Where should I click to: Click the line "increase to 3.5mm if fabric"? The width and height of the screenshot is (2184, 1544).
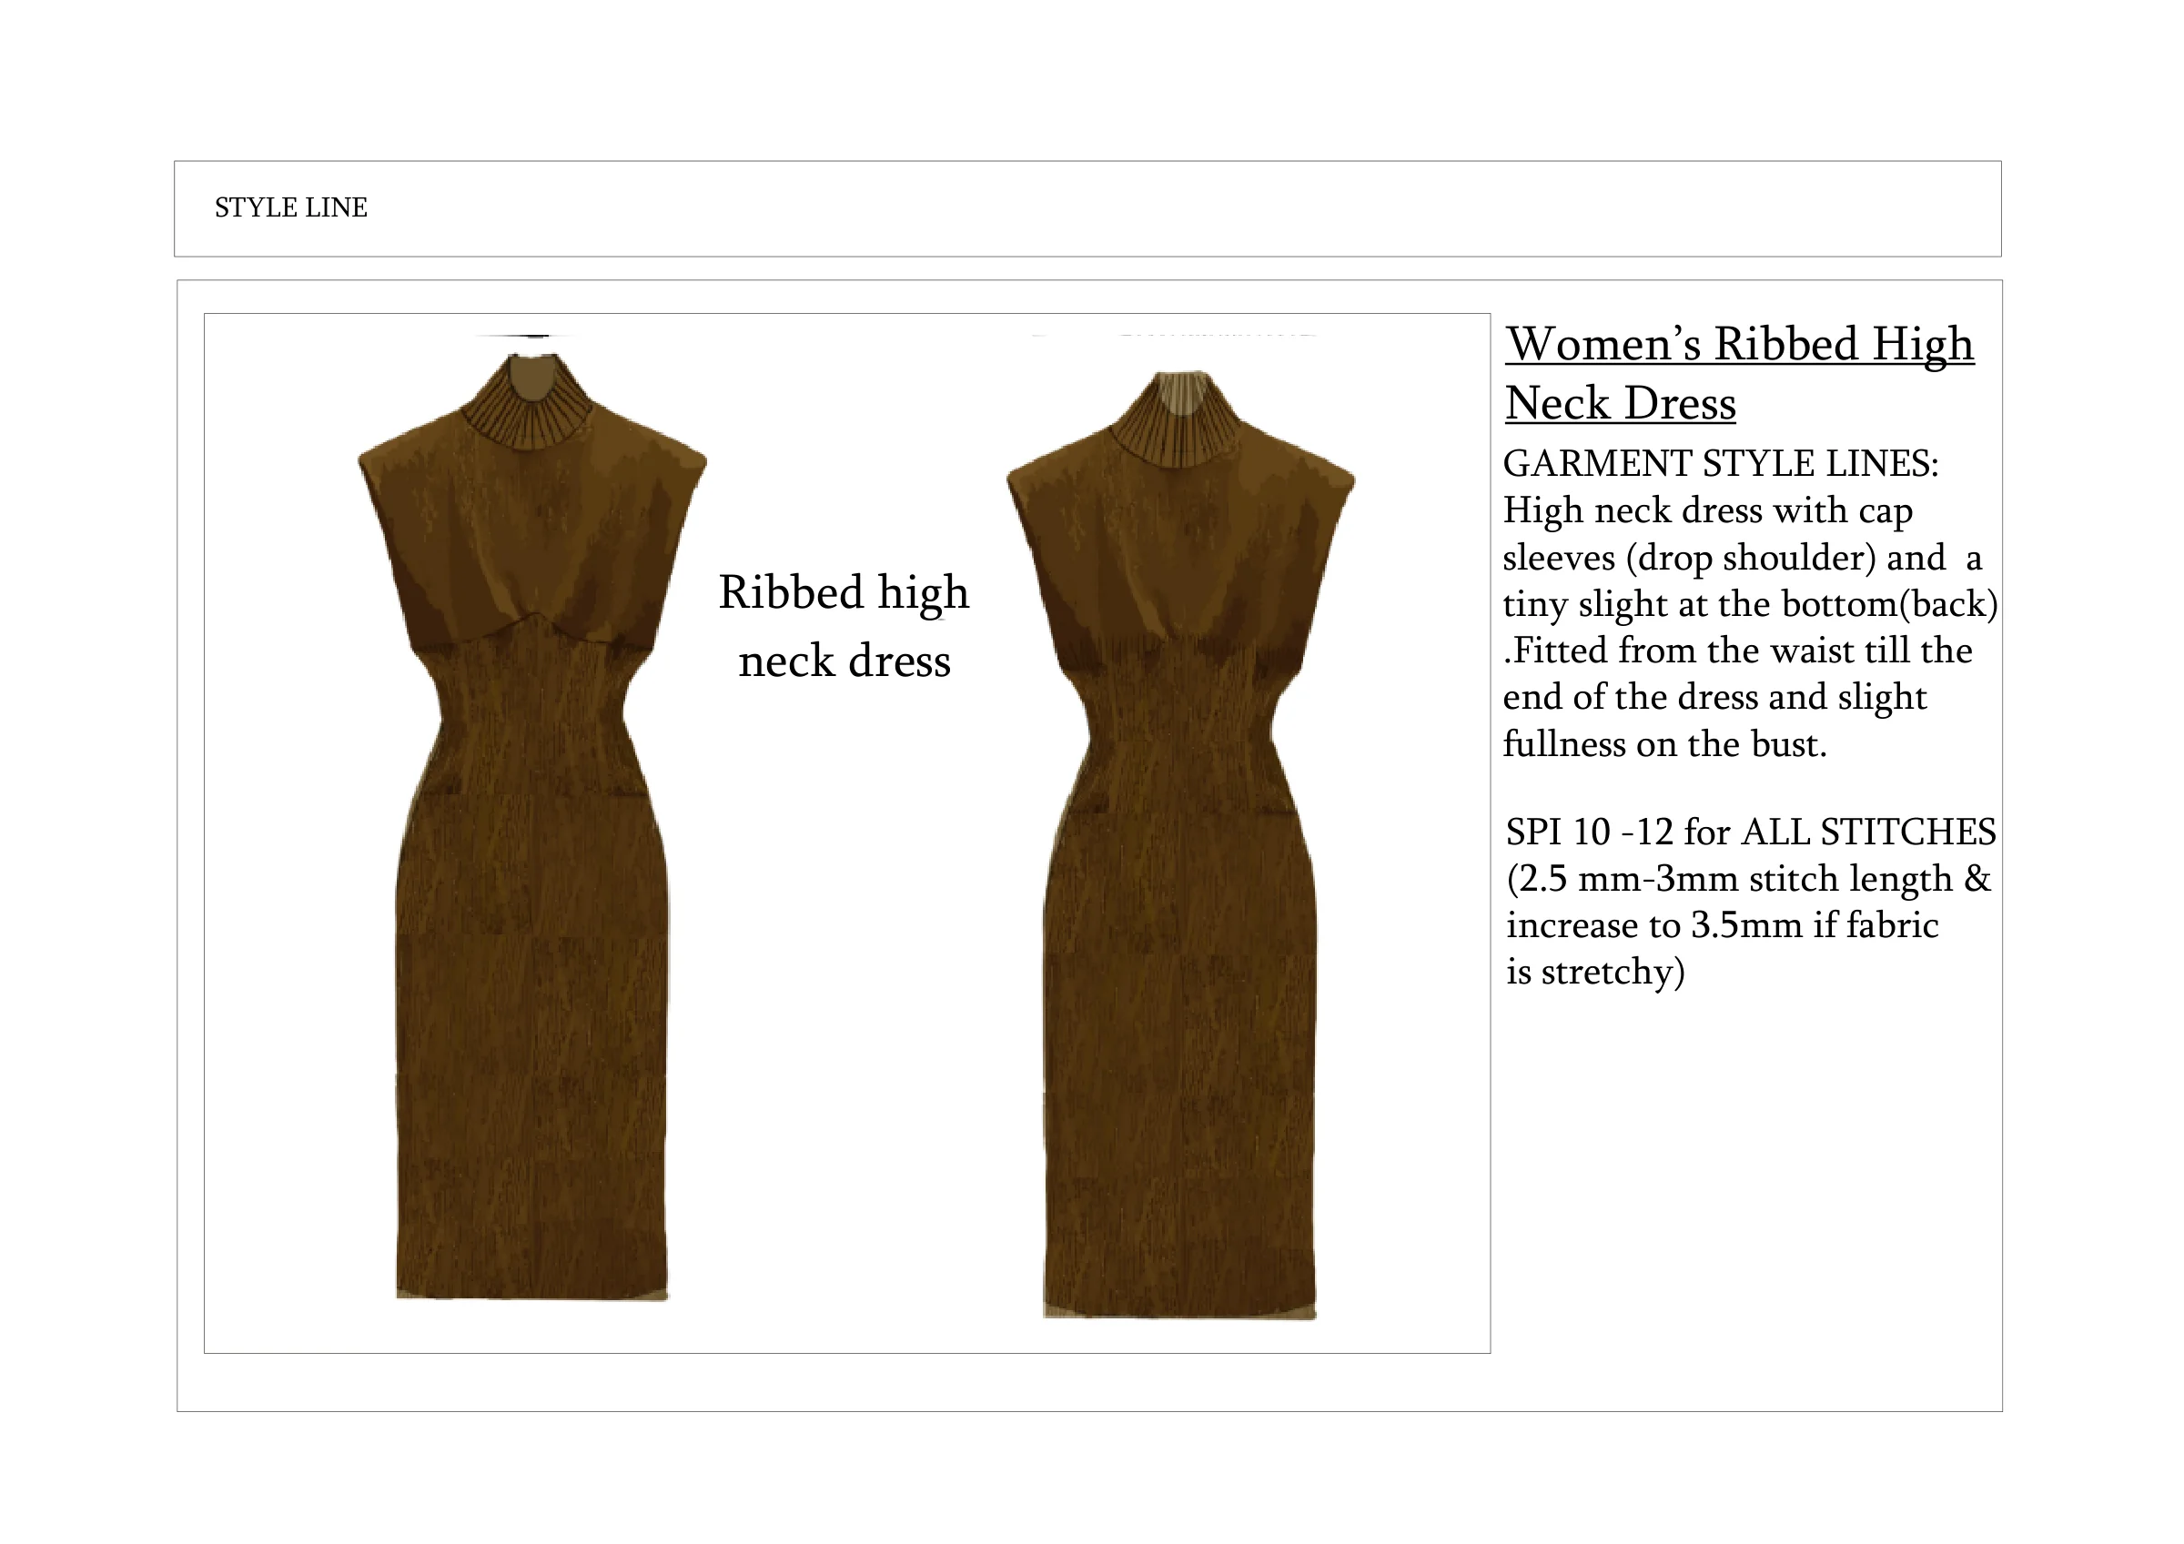tap(1723, 925)
